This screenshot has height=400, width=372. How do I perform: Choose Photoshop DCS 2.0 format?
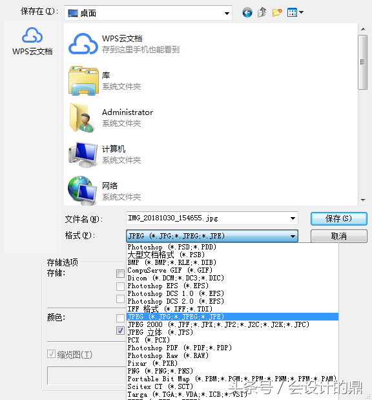pyautogui.click(x=232, y=301)
